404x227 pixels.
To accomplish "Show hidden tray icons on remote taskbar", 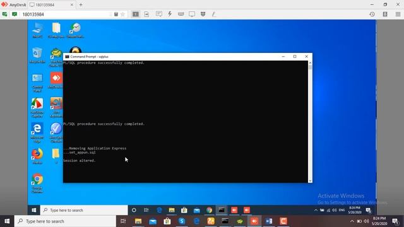I will click(316, 210).
